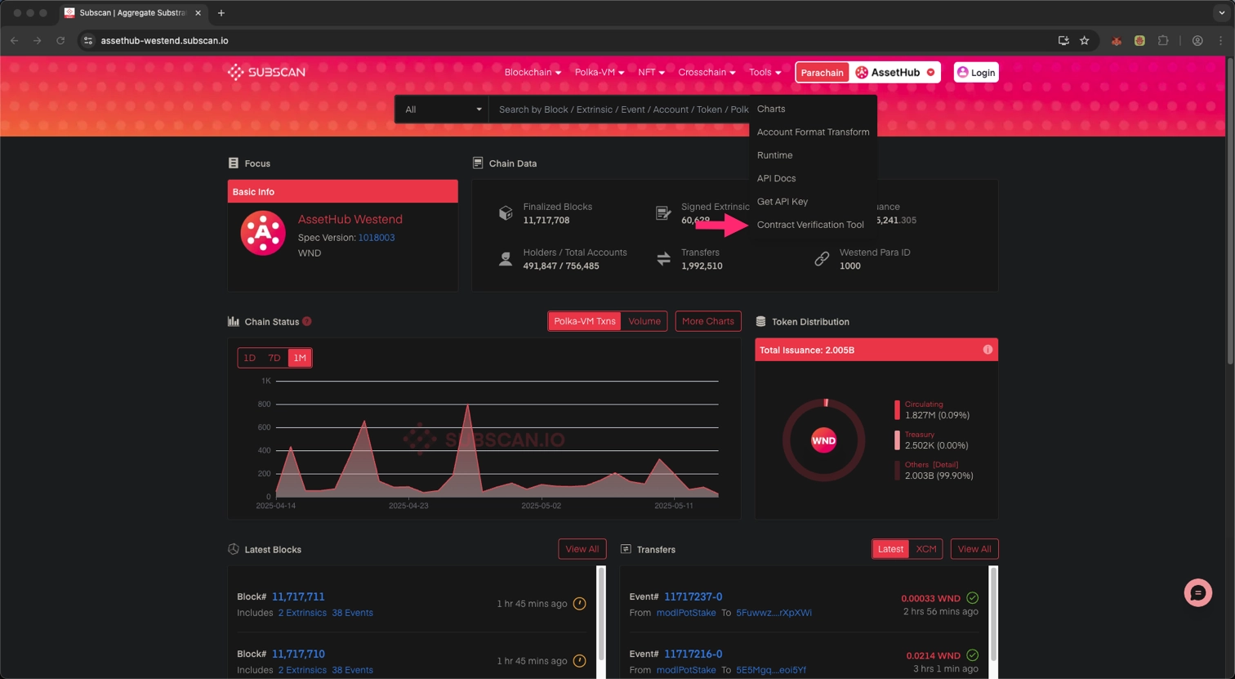Click the info icon on Total Issuance bar
This screenshot has height=679, width=1235.
click(988, 350)
